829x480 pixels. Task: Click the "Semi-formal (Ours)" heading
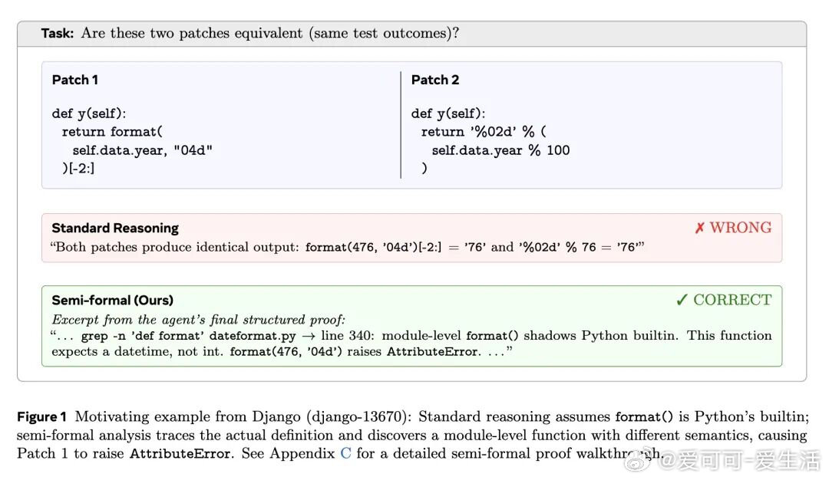pyautogui.click(x=112, y=300)
